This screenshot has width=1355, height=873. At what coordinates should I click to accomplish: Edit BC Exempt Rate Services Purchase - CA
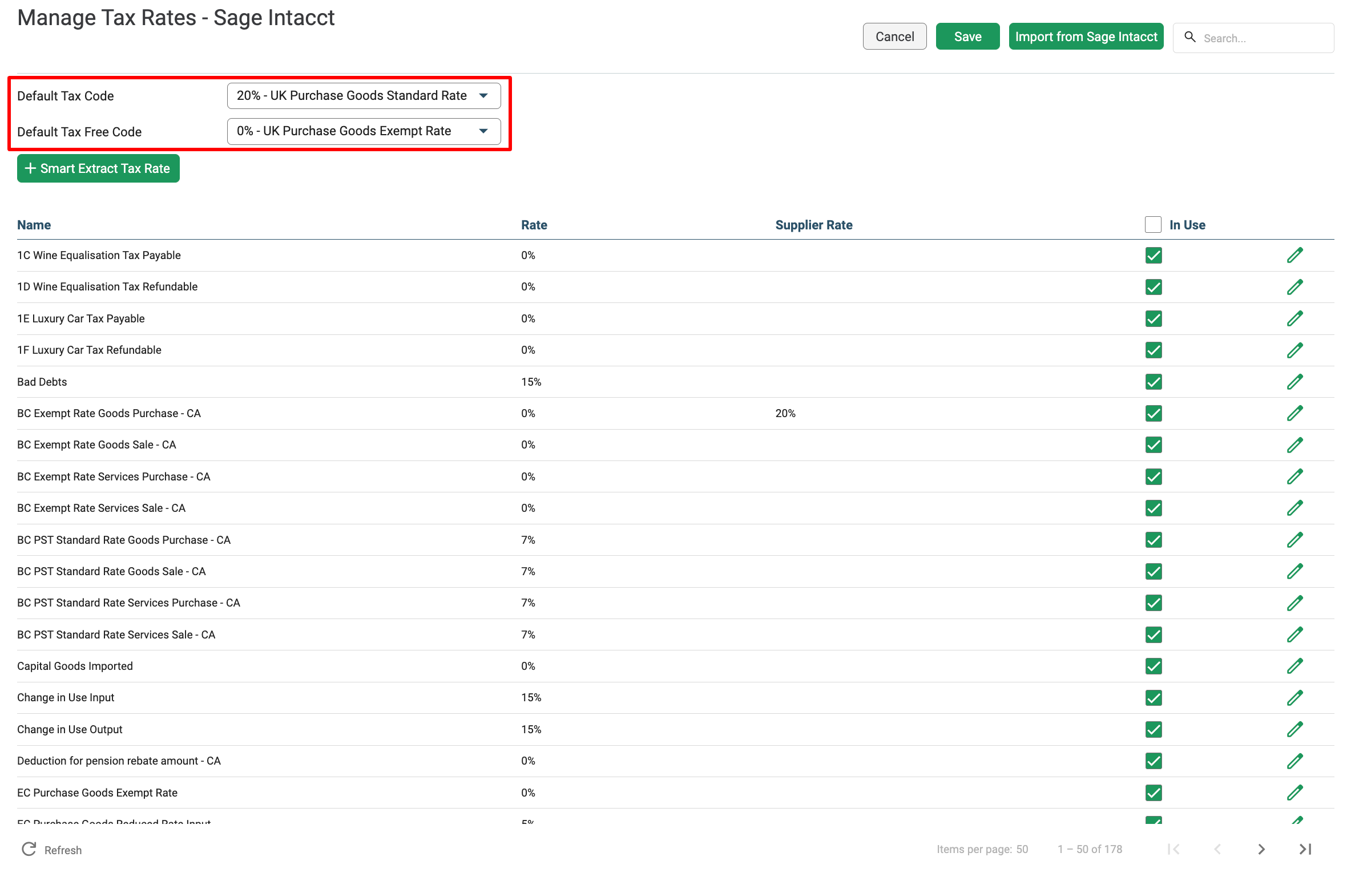tap(1294, 476)
